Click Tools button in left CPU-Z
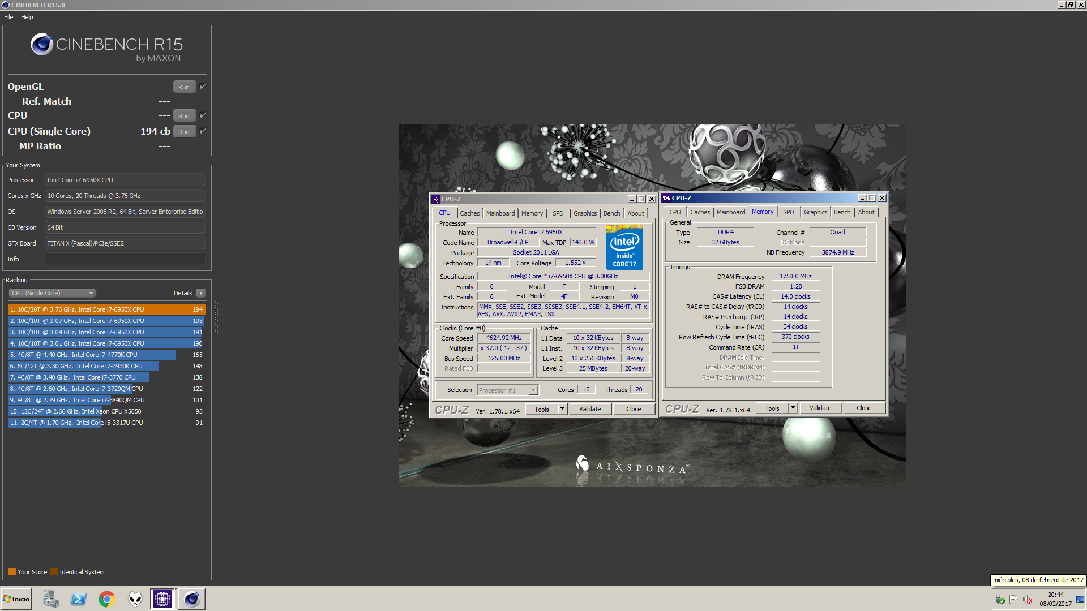1087x611 pixels. pyautogui.click(x=542, y=409)
